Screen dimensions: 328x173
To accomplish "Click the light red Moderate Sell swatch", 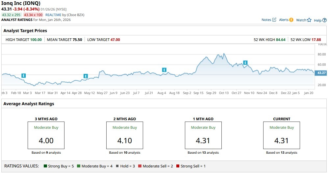I will tap(140, 166).
